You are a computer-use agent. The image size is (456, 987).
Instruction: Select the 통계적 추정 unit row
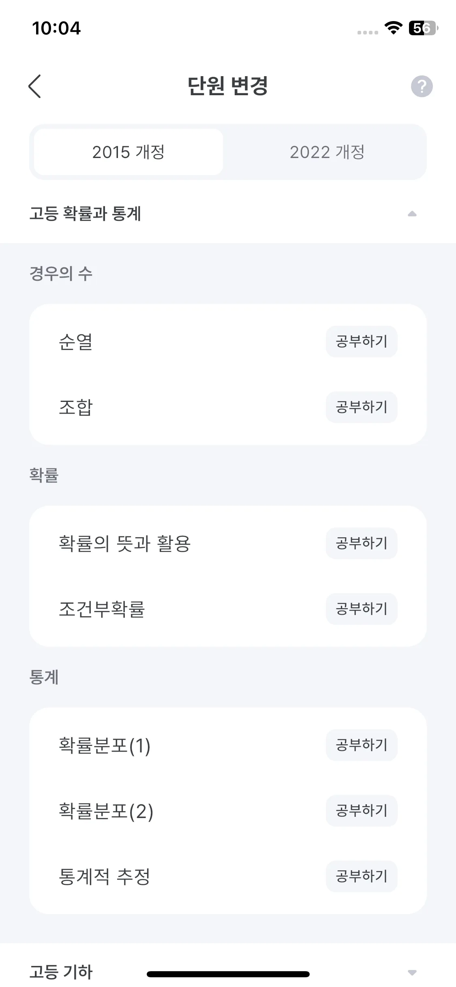point(228,876)
